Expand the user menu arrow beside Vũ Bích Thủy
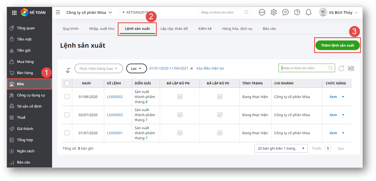376x181 pixels. (356, 13)
